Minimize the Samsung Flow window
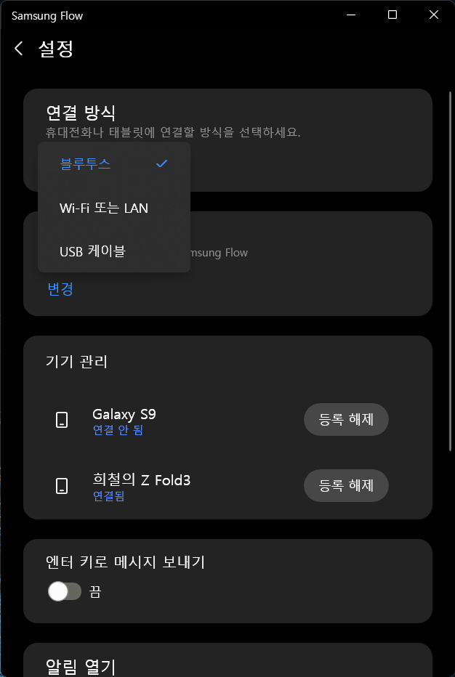The height and width of the screenshot is (677, 455). [350, 15]
